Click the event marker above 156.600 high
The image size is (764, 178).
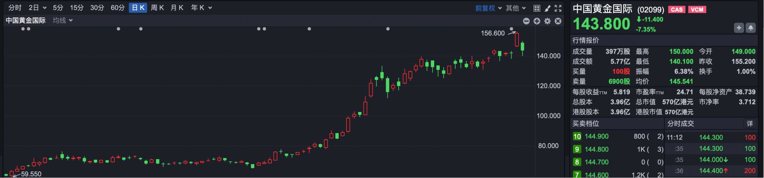tap(512, 29)
